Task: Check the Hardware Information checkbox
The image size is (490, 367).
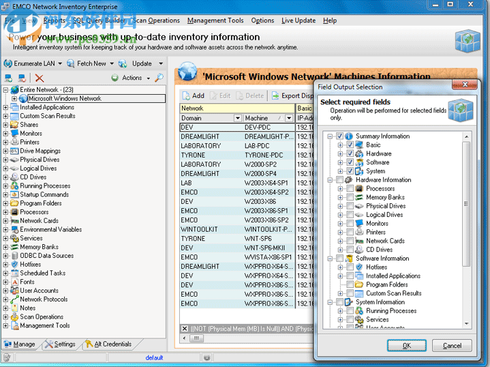Action: 339,180
